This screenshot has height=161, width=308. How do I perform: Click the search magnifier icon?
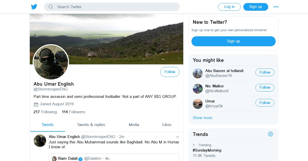pyautogui.click(x=51, y=7)
